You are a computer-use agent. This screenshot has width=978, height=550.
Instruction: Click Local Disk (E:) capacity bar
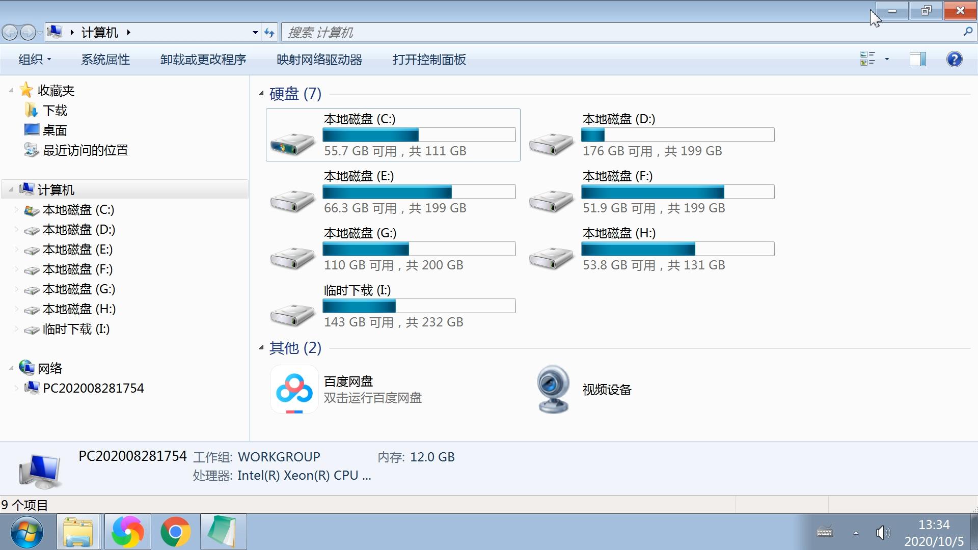419,192
